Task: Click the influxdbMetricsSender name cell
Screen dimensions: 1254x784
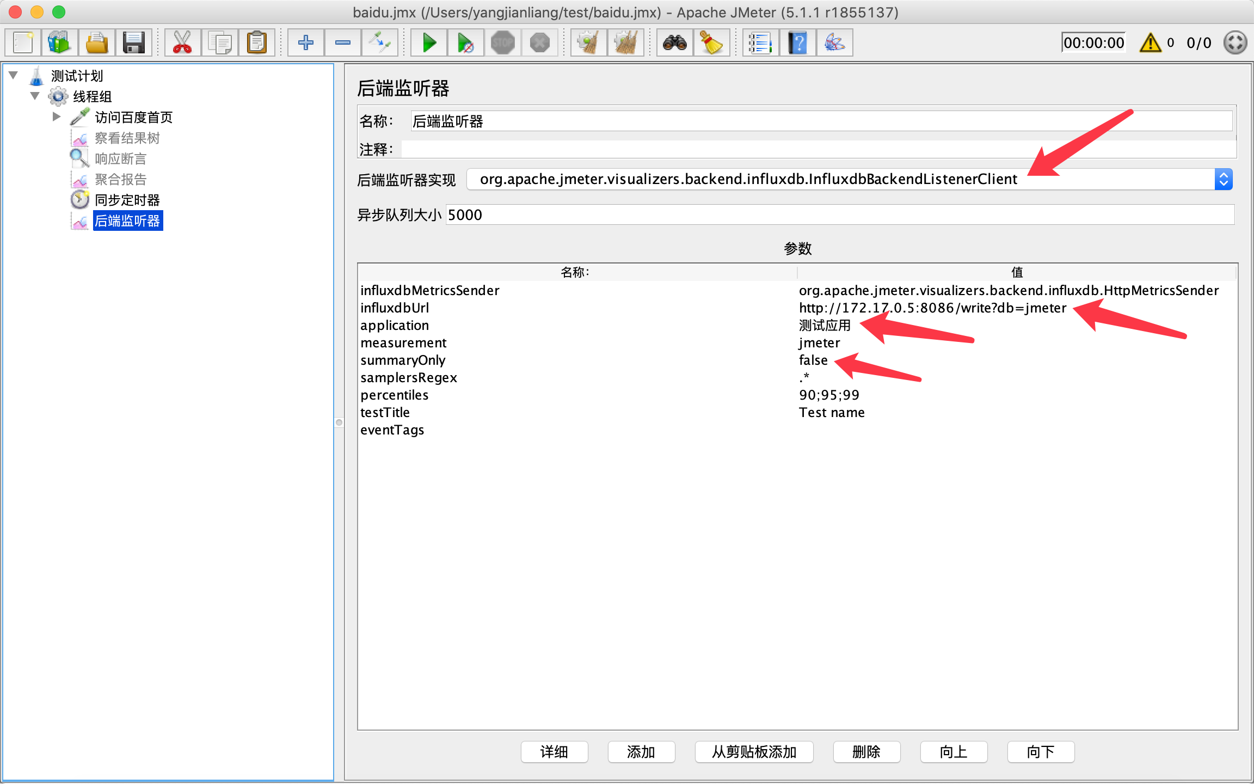Action: 578,290
